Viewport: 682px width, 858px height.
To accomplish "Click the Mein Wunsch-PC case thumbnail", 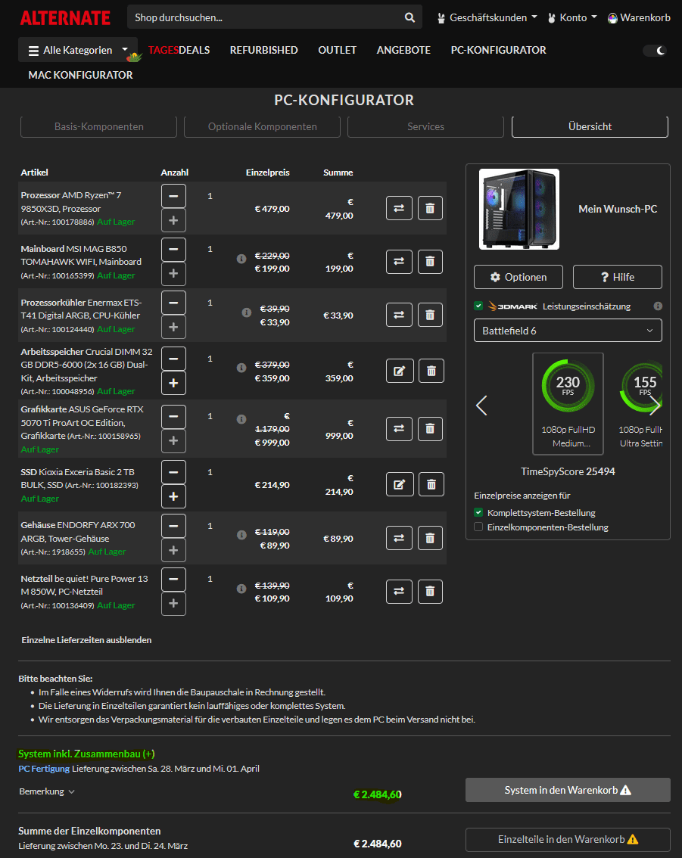I will point(519,209).
